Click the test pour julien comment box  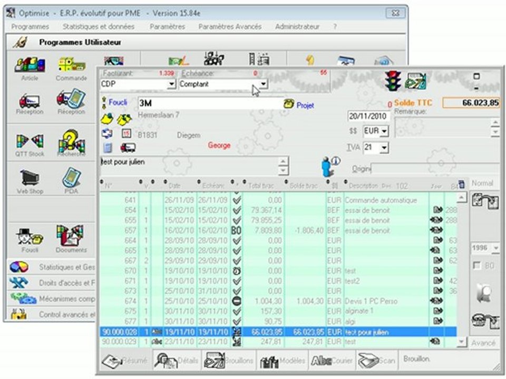190,166
